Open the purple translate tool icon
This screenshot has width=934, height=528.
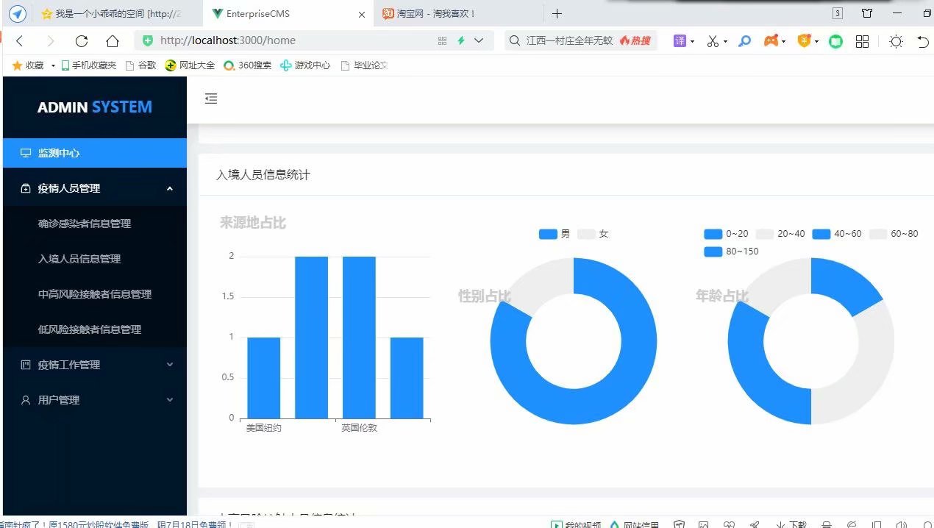click(x=680, y=41)
